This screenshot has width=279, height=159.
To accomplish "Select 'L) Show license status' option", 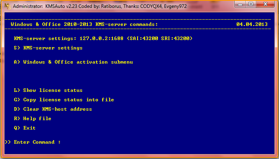I will (x=48, y=90).
